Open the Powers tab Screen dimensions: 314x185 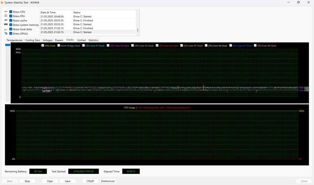coord(59,40)
